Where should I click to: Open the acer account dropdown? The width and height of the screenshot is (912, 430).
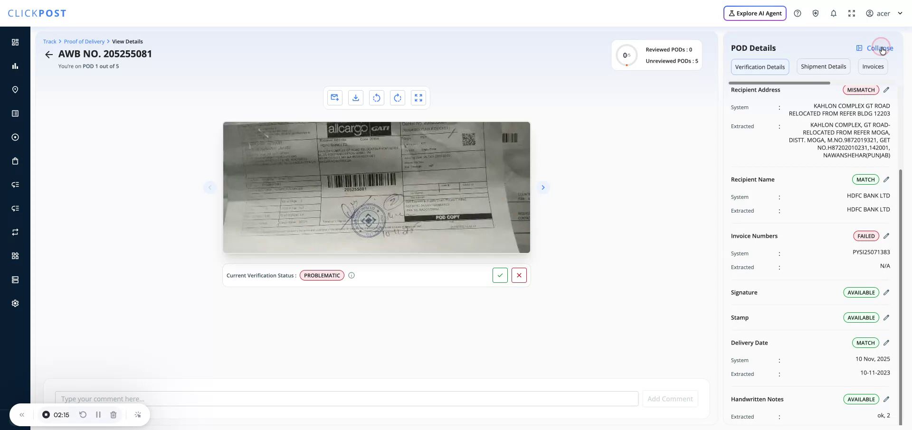(x=883, y=13)
